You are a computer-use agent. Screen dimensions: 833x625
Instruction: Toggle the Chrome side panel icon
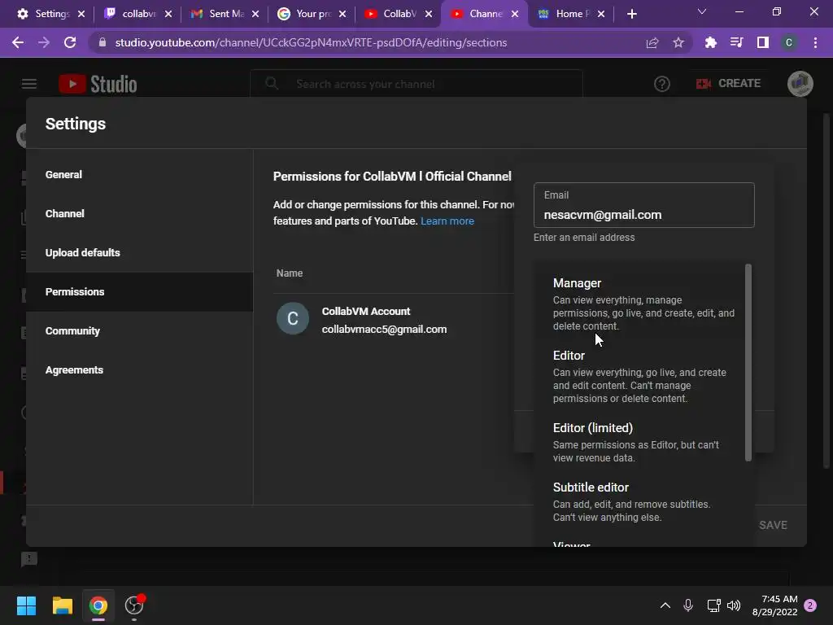click(x=763, y=42)
